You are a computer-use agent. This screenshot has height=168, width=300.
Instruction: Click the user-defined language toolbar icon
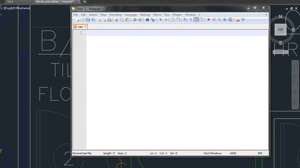coord(202,20)
